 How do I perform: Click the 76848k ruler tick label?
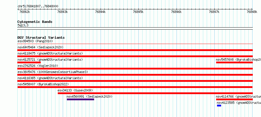click(x=252, y=12)
